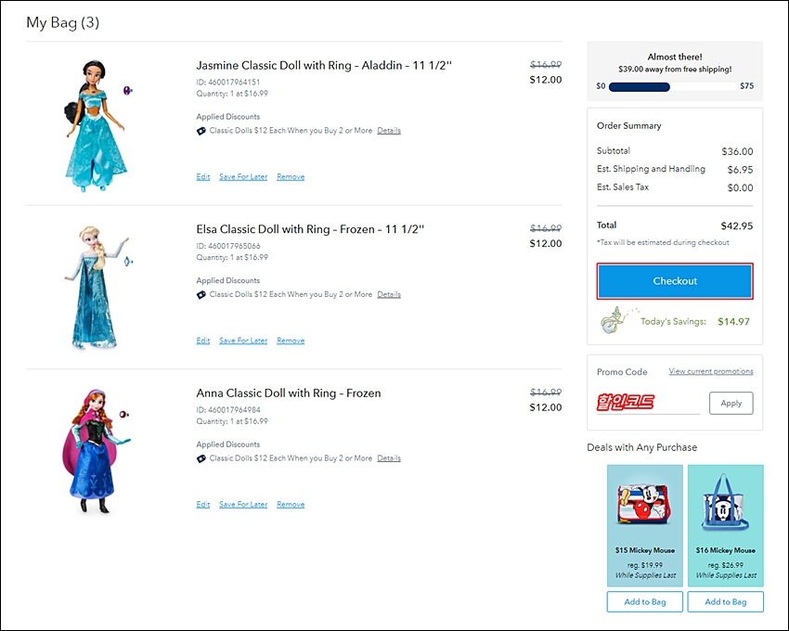
Task: Click the Checkout button
Action: coord(675,281)
